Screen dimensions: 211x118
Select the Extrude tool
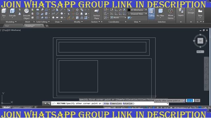(12, 13)
